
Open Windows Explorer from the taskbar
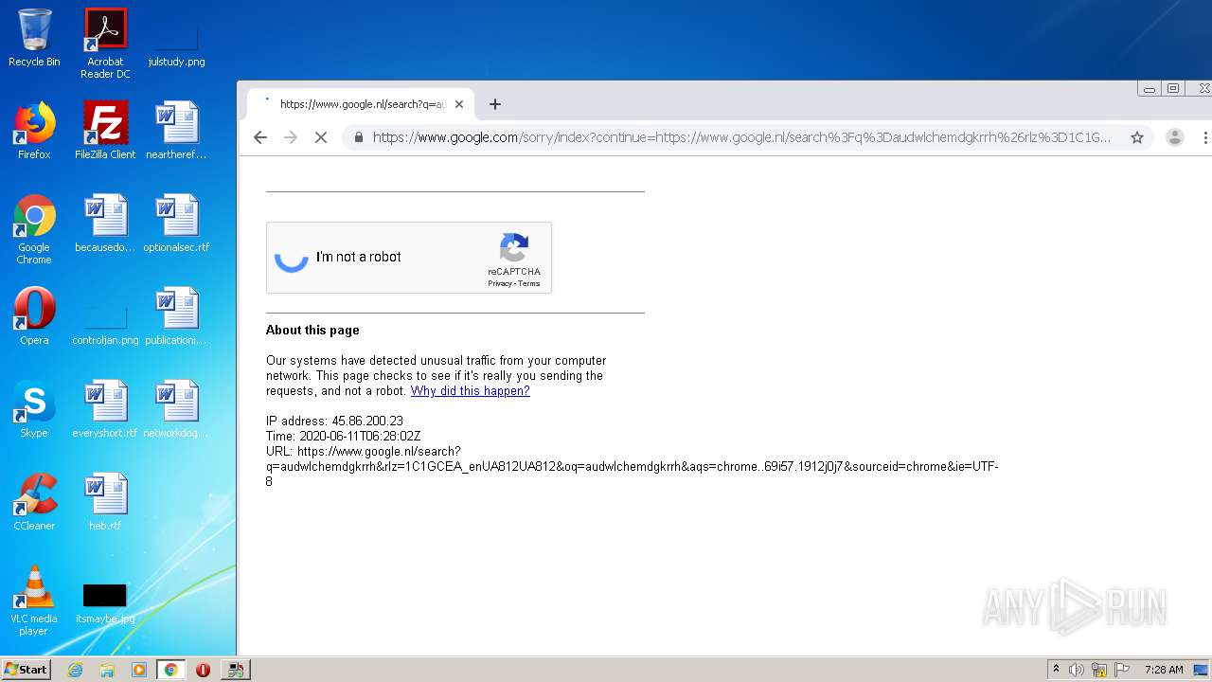pos(107,670)
